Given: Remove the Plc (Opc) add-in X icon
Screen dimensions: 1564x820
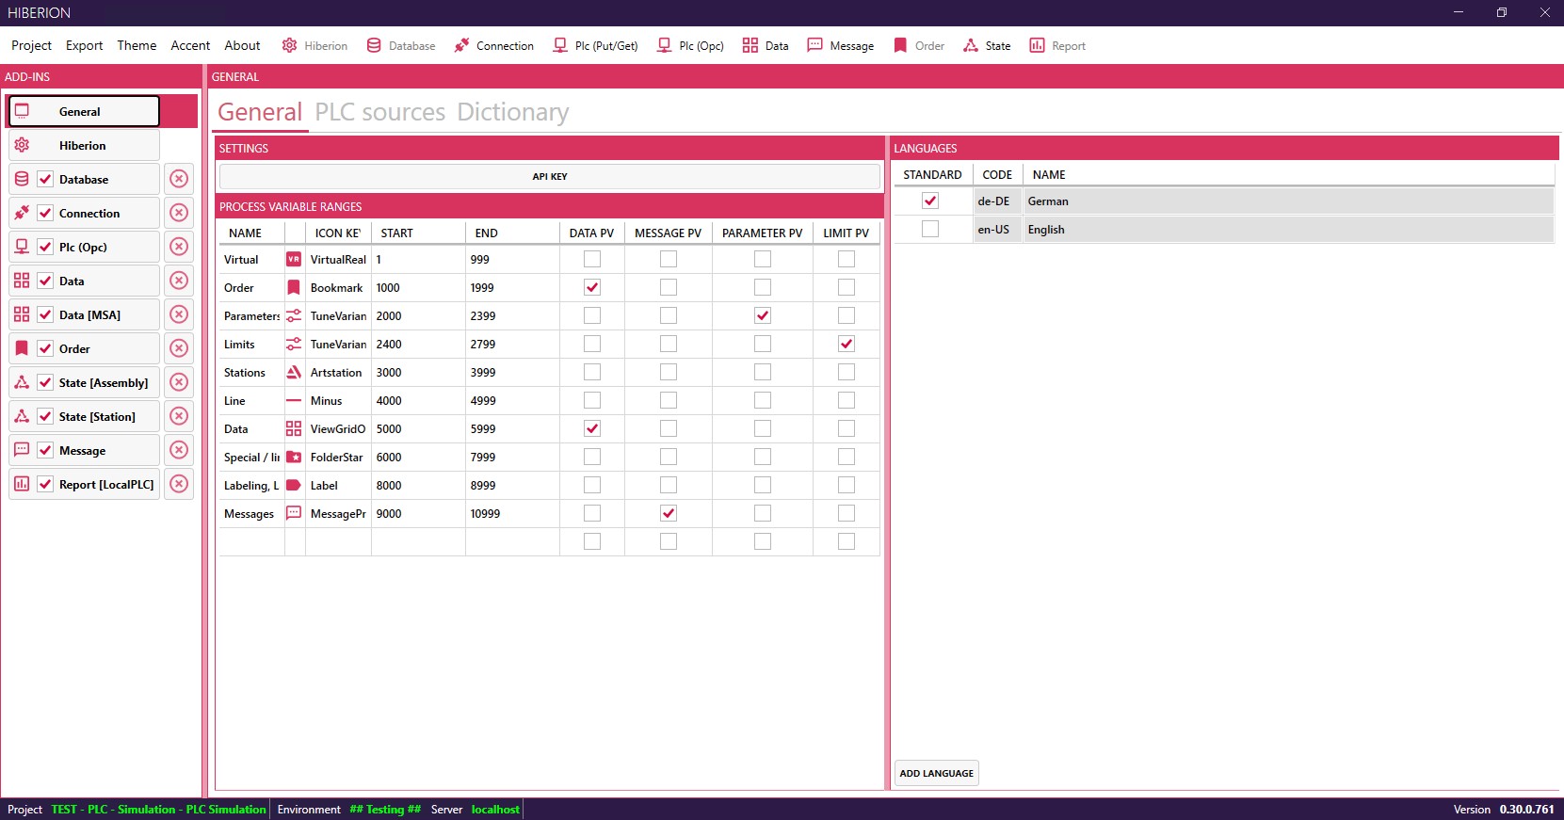Looking at the screenshot, I should coord(179,247).
